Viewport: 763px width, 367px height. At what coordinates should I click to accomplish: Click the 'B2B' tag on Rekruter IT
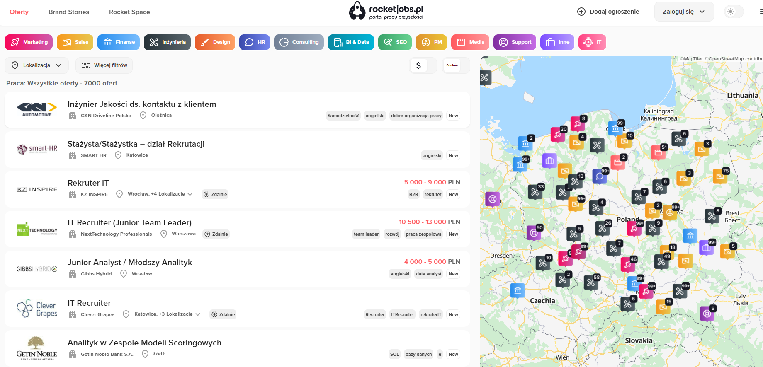(413, 194)
